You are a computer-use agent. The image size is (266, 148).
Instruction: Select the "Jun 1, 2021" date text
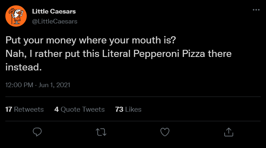(54, 85)
